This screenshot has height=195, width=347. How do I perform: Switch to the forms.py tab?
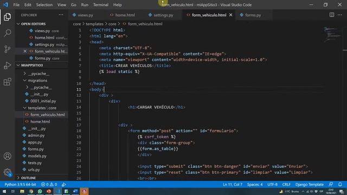click(x=253, y=15)
